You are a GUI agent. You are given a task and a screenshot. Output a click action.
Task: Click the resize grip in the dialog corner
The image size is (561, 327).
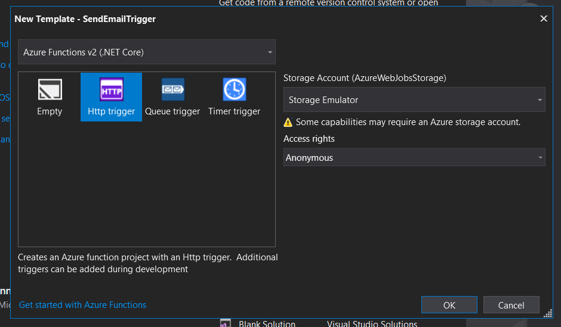(x=548, y=314)
